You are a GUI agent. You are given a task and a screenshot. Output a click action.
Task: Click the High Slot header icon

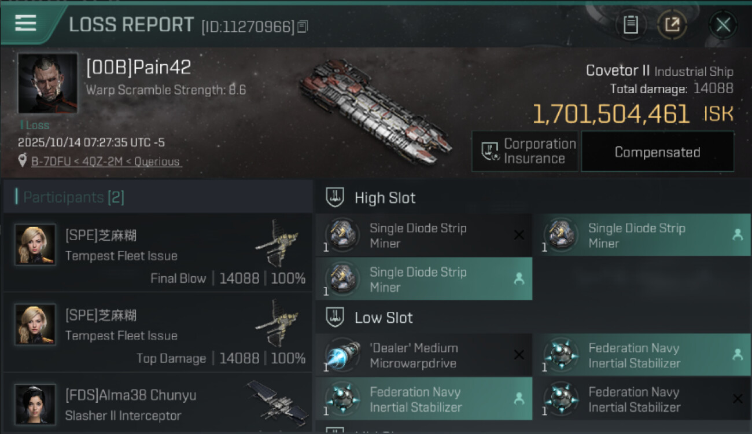(334, 197)
